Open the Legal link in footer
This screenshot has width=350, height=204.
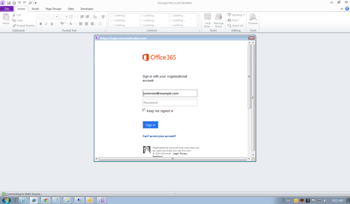(x=176, y=154)
